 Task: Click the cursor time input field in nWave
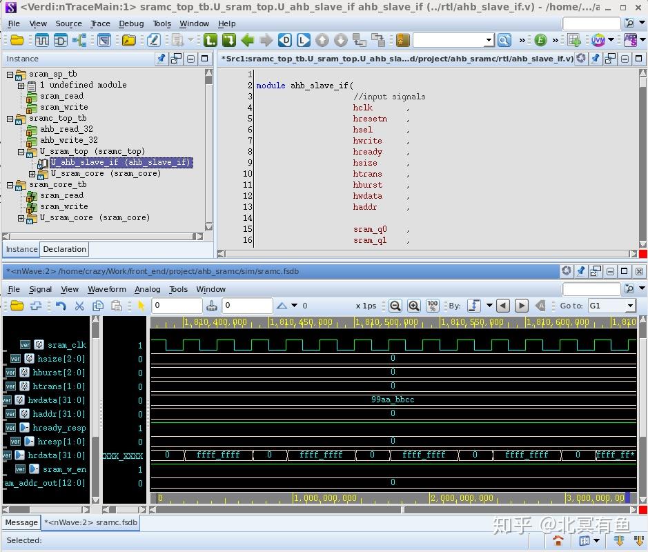(177, 306)
